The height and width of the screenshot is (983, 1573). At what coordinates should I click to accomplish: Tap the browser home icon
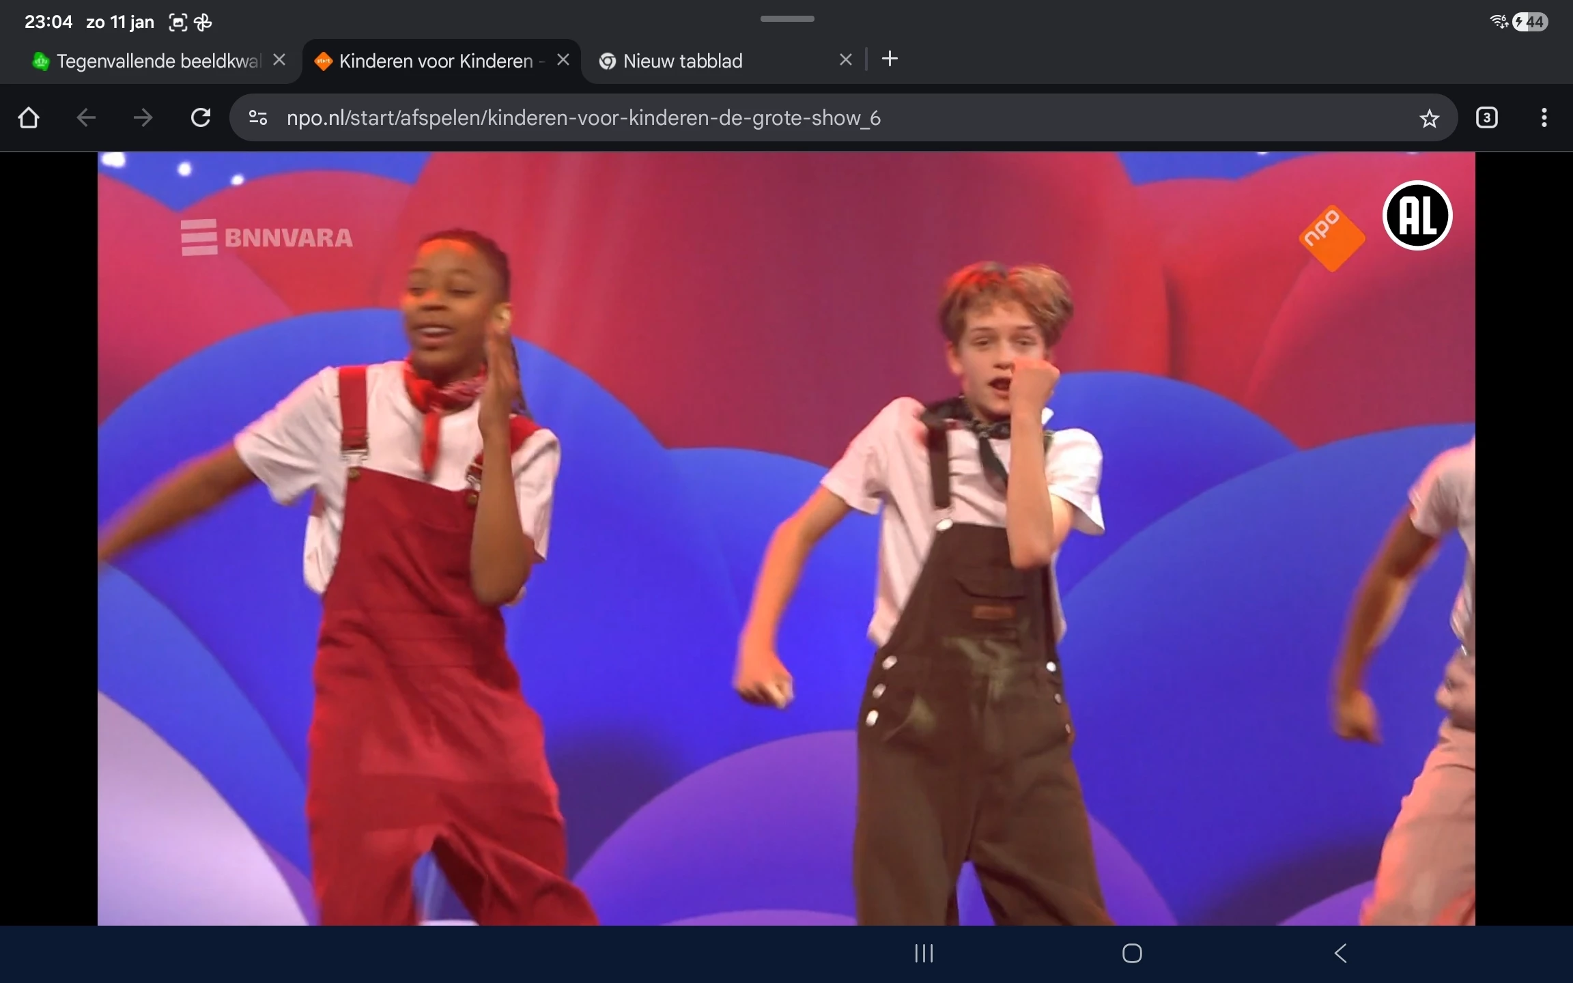(x=29, y=118)
